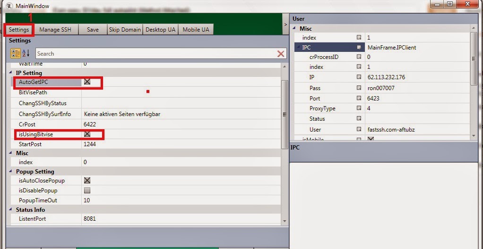Click the marker icon beside Port row

[359, 99]
